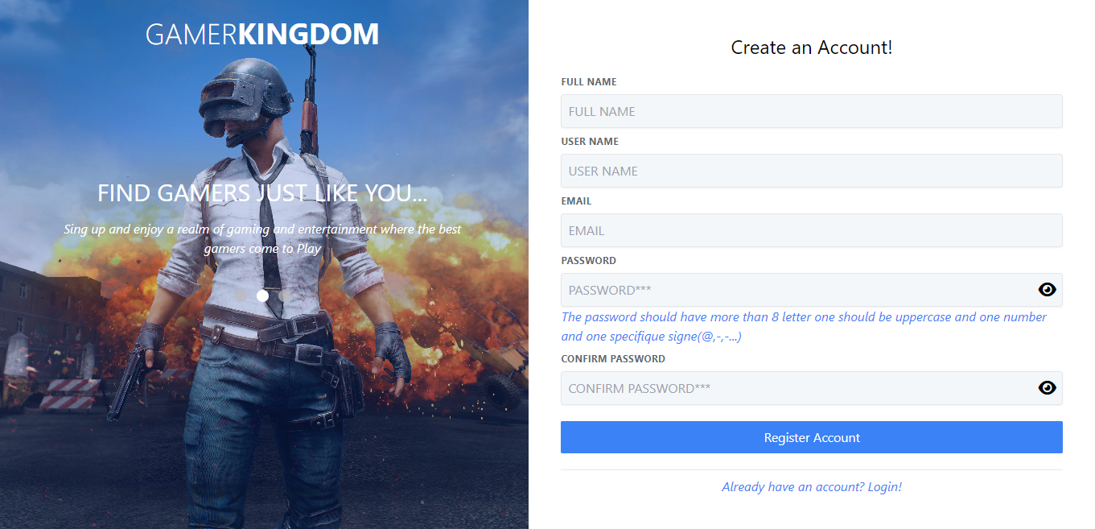Click into the User Name field
1095x529 pixels.
pos(812,171)
